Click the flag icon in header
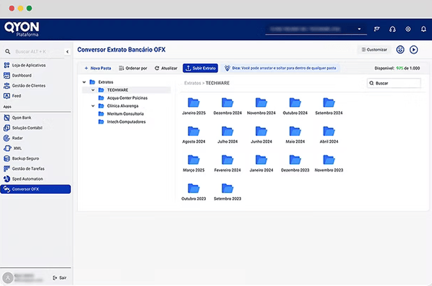 [377, 29]
